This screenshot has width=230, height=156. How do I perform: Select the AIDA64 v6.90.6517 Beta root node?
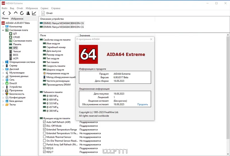[16, 23]
